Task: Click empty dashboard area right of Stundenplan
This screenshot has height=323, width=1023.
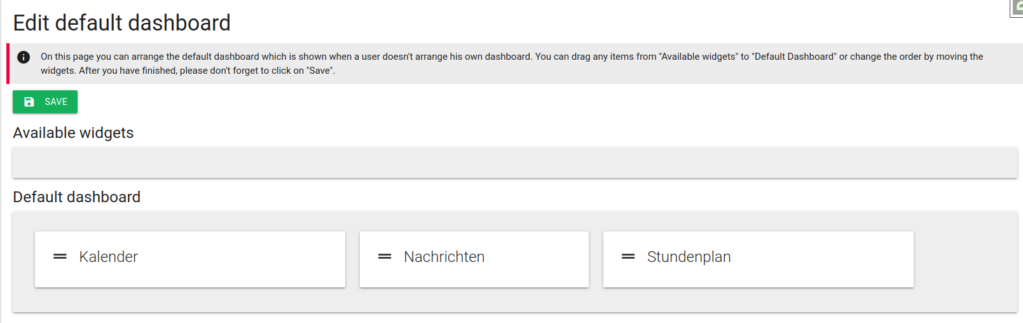Action: click(965, 259)
